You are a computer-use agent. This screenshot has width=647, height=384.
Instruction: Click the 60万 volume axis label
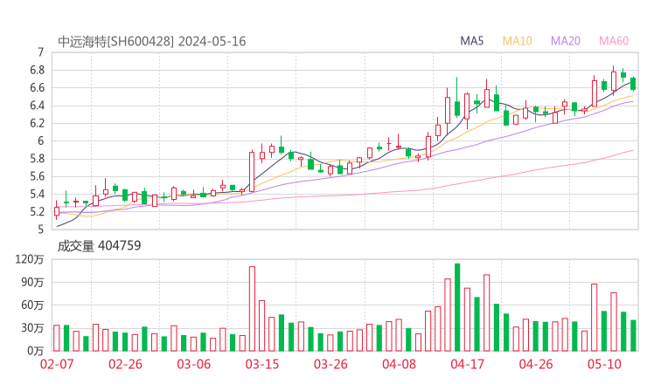[32, 305]
